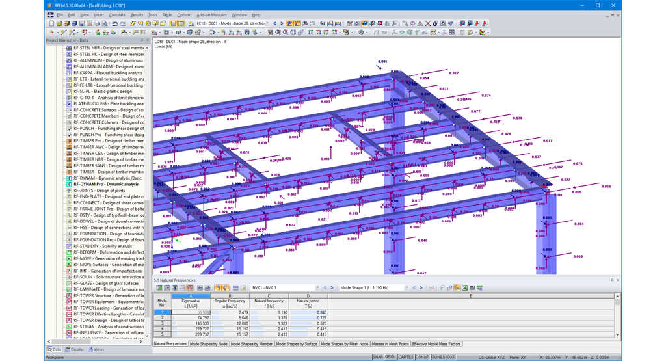Toggle GRID in the status bar

pyautogui.click(x=390, y=357)
